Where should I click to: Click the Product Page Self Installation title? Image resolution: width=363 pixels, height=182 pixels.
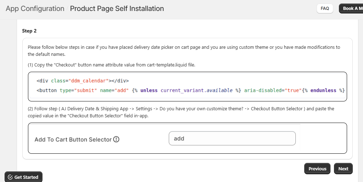pos(117,8)
